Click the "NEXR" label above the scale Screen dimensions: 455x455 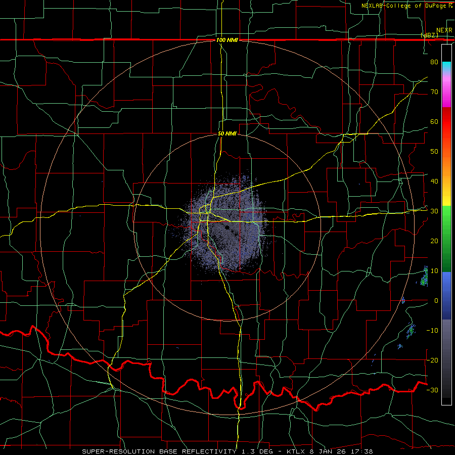click(444, 30)
